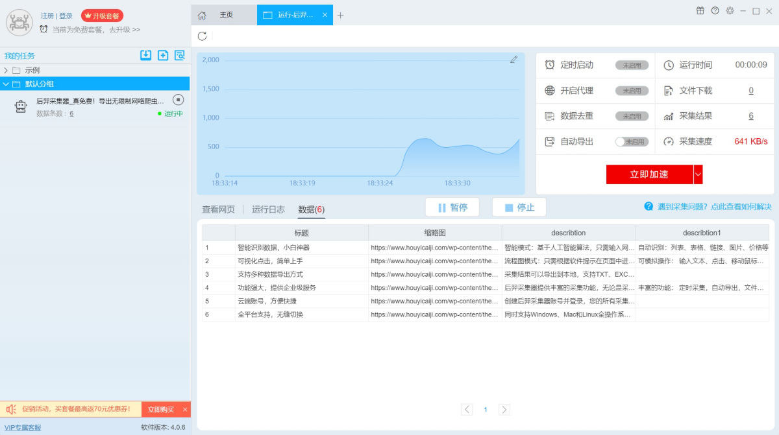Click the refresh icon below tabs
This screenshot has height=435, width=779.
click(203, 36)
